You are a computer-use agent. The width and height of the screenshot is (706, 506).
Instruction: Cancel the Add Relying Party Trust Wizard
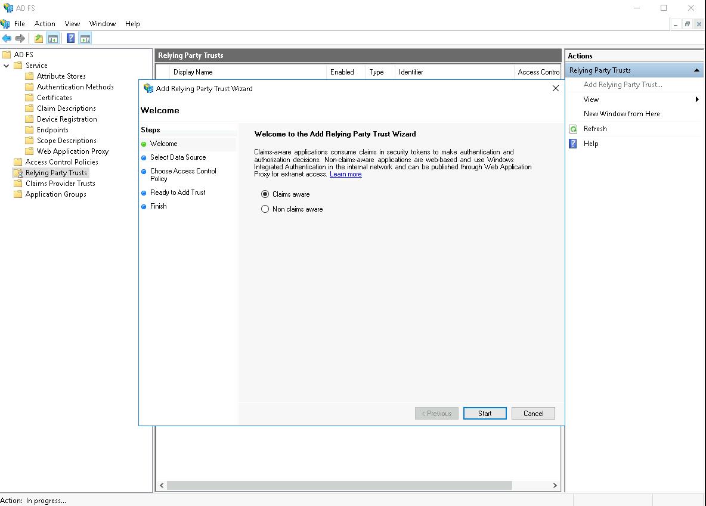tap(533, 414)
